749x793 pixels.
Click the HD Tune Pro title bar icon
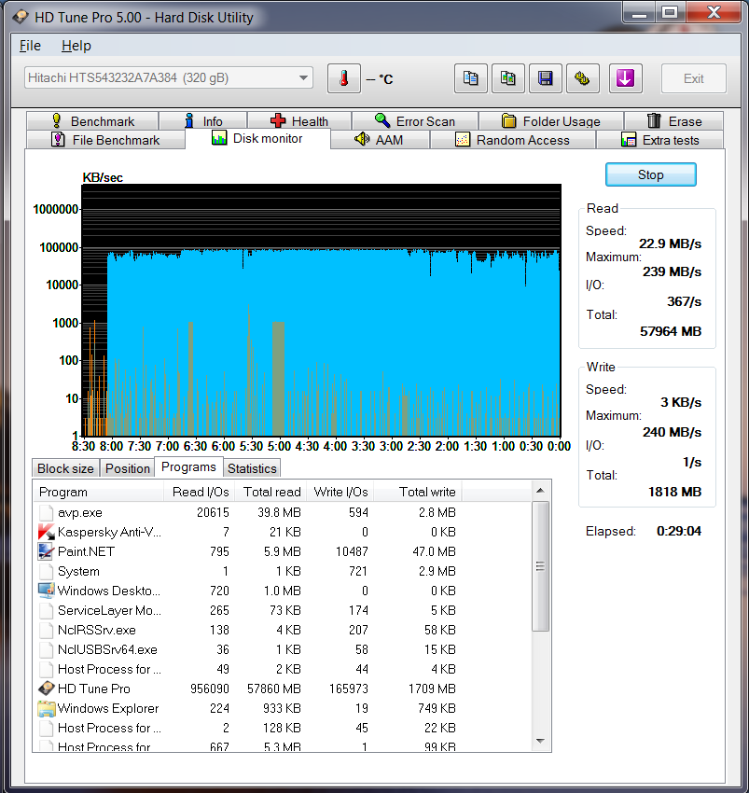point(21,17)
